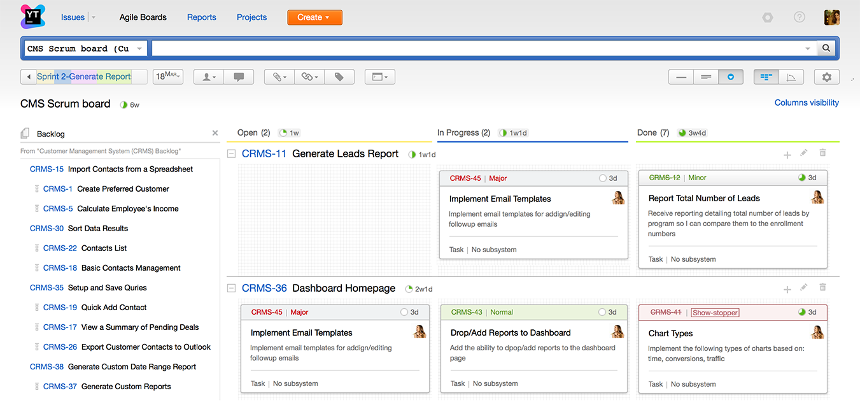Screen dimensions: 860x414
Task: Switch to the compact single-line card view
Action: pyautogui.click(x=681, y=77)
